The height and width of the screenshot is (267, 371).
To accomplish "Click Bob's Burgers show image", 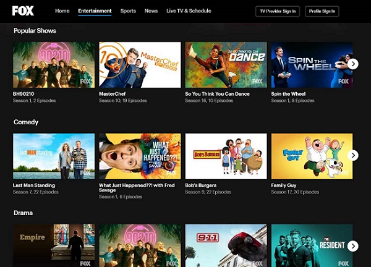I will click(226, 156).
